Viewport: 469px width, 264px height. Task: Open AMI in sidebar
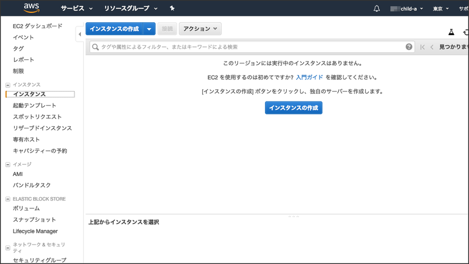point(18,174)
